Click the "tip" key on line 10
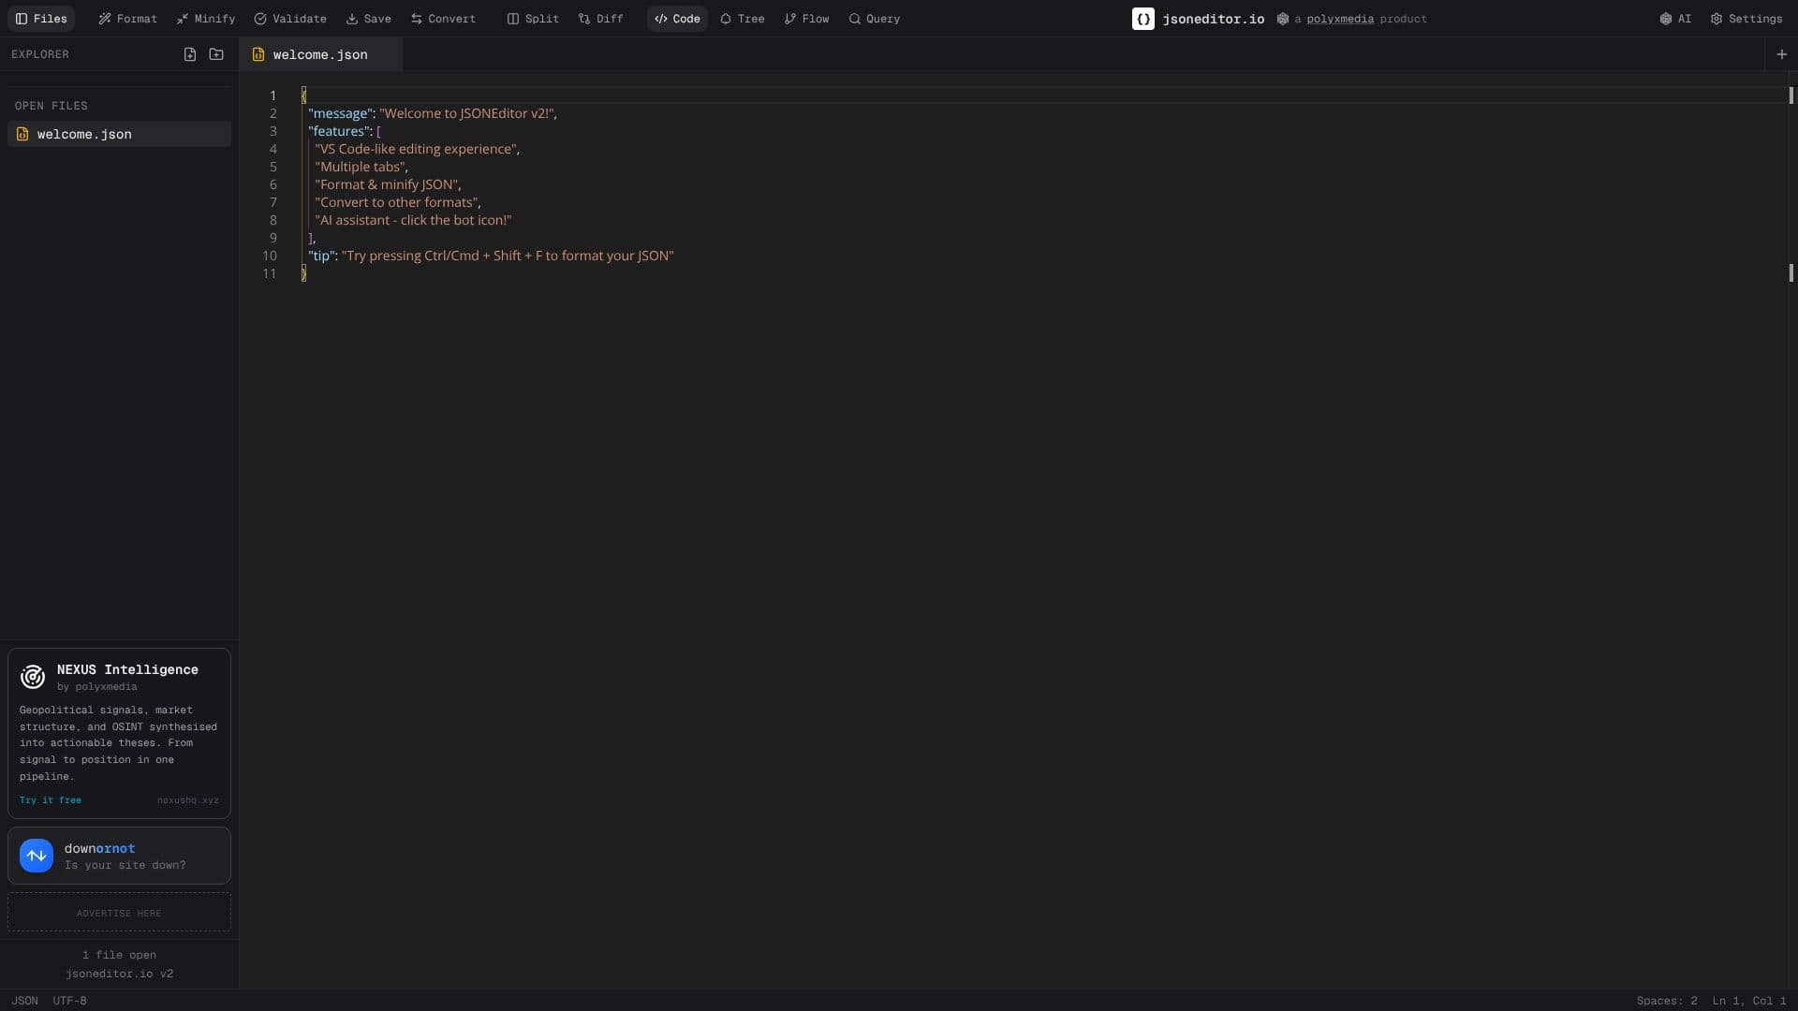 point(321,256)
